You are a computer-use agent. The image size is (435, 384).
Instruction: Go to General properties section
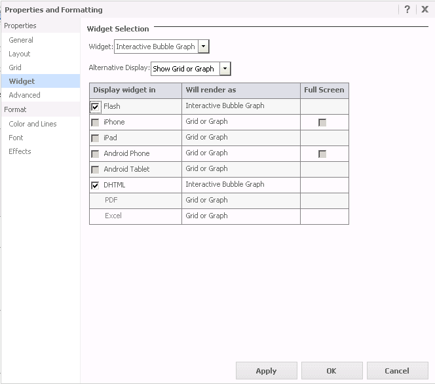pyautogui.click(x=41, y=40)
